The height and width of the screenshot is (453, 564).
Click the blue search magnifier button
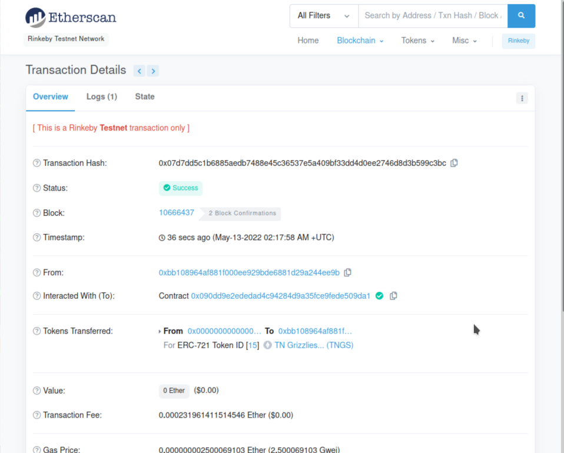[521, 16]
